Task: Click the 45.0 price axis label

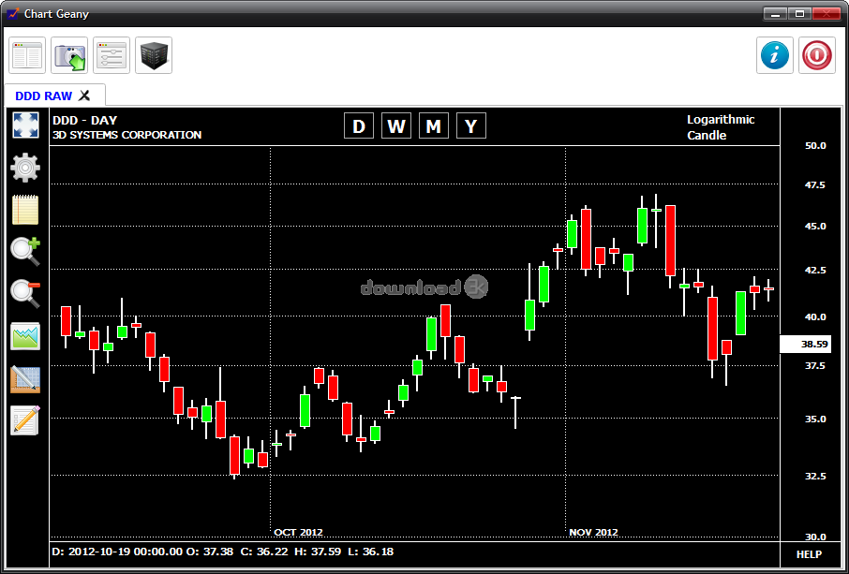Action: [x=815, y=227]
